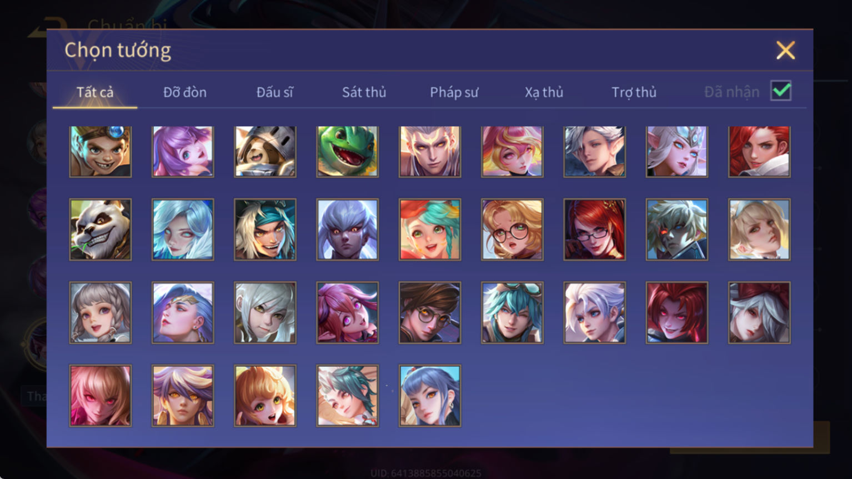Show the Pháp sư hero list
This screenshot has width=852, height=479.
coord(454,92)
